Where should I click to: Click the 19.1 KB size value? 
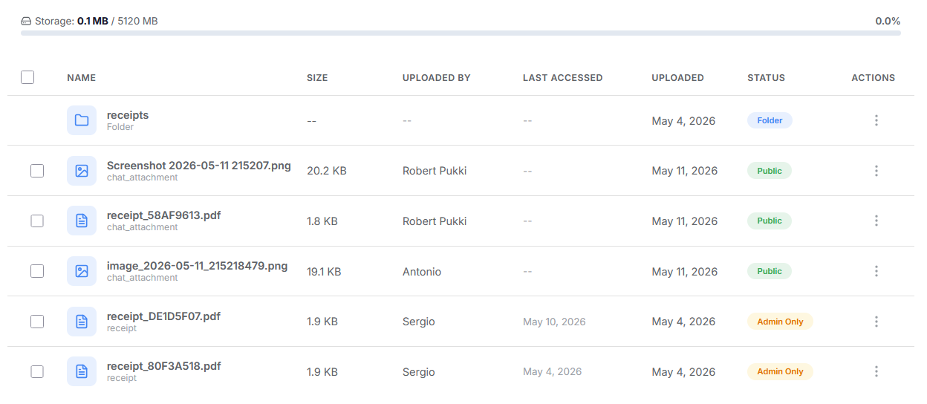pos(324,272)
